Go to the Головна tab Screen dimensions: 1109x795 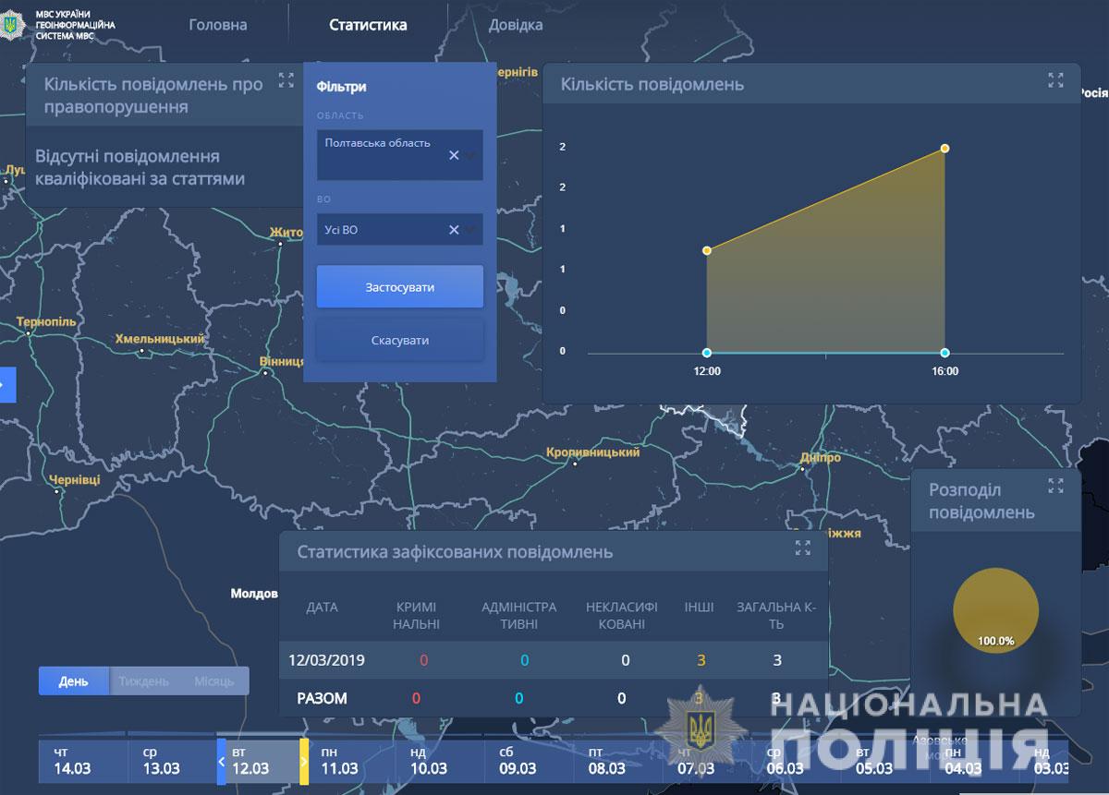tap(218, 25)
